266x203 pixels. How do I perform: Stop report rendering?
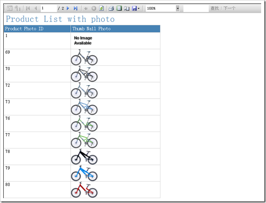click(94, 8)
